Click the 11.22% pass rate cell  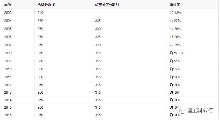(x=175, y=21)
